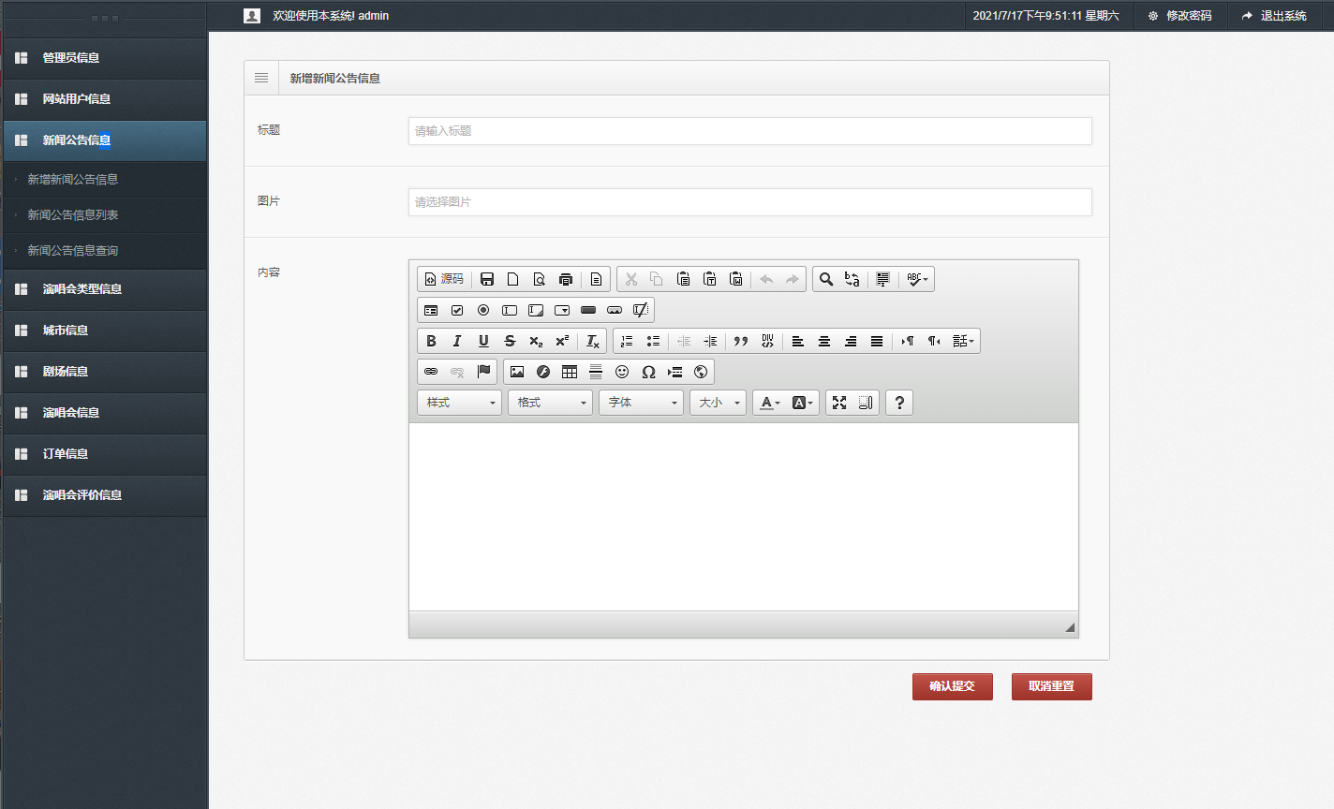Click the 确认提交 submit button

pos(952,686)
